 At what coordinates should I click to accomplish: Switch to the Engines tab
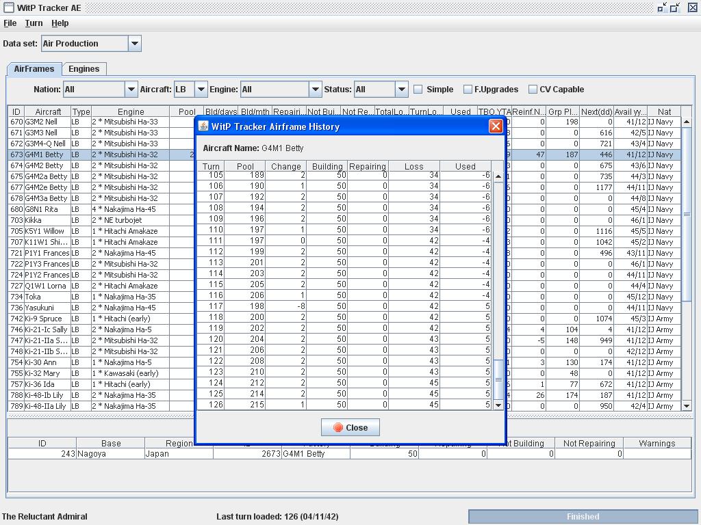point(84,69)
